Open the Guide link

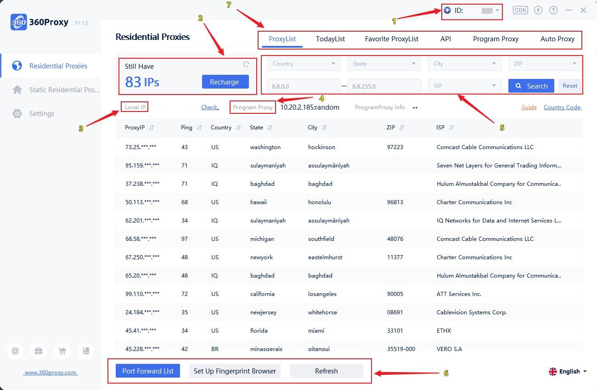point(529,107)
